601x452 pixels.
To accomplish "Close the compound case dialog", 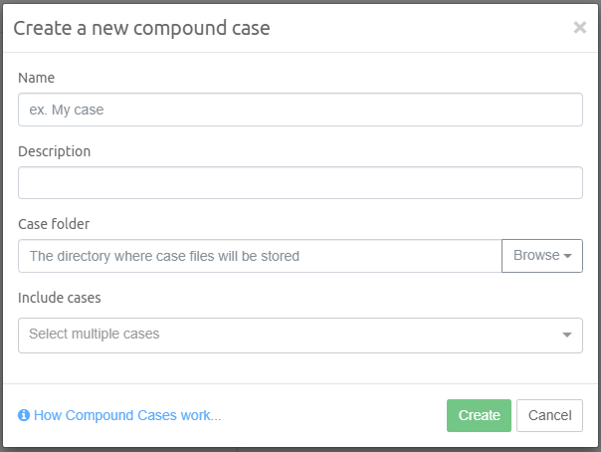I will click(x=579, y=28).
